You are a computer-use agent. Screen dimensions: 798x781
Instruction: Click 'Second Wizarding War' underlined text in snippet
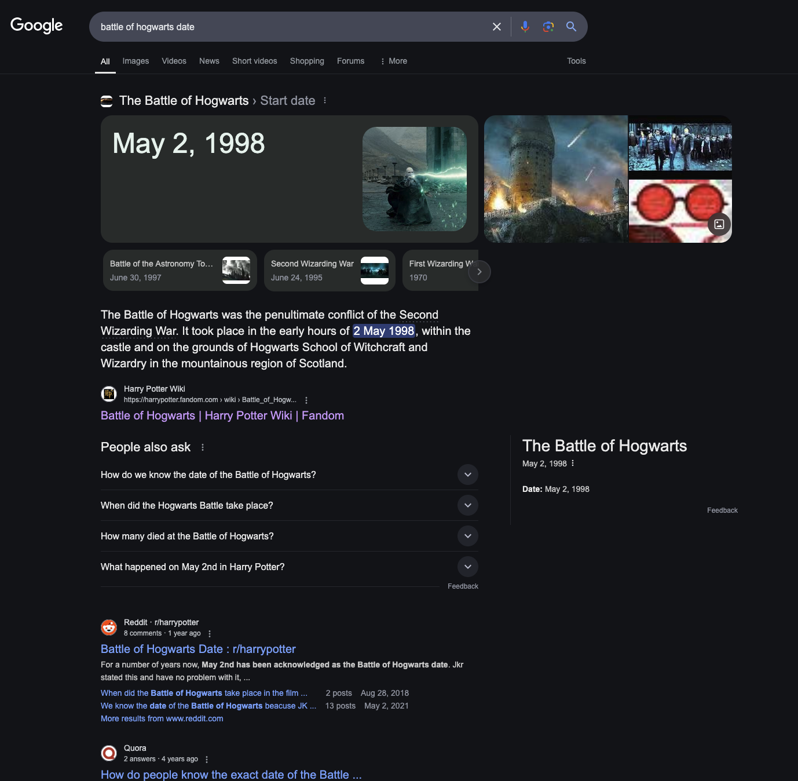point(270,323)
